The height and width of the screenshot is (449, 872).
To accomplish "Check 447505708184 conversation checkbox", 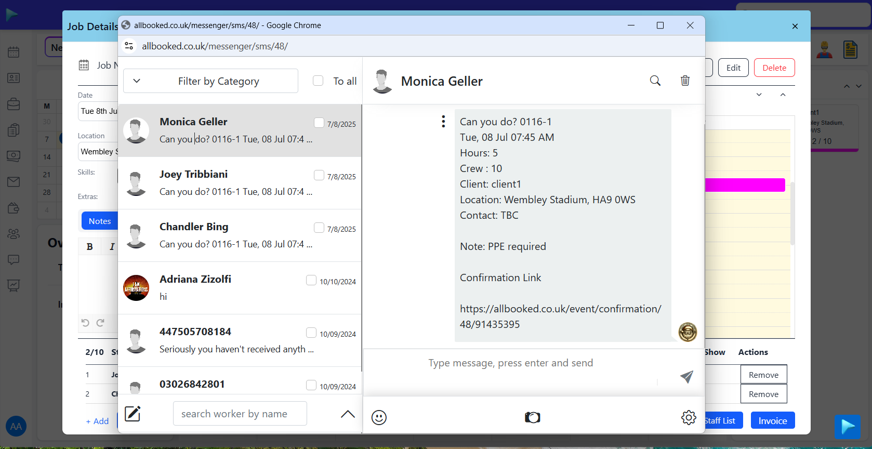I will (311, 333).
